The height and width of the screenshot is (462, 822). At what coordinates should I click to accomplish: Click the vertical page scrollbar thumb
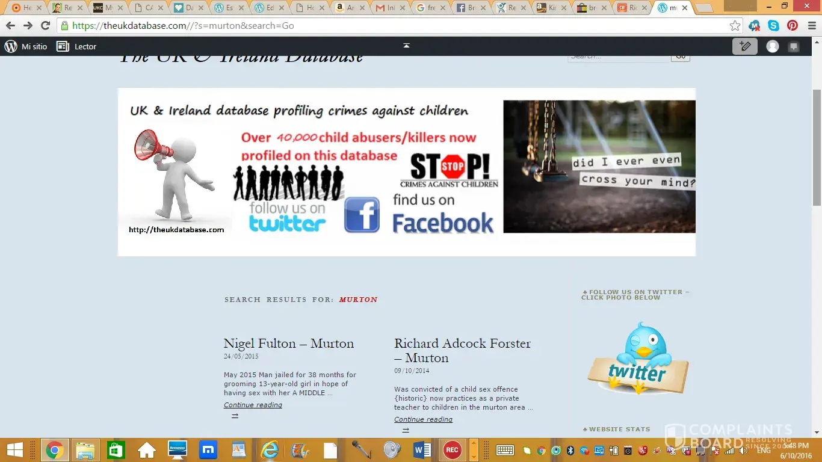pyautogui.click(x=817, y=147)
